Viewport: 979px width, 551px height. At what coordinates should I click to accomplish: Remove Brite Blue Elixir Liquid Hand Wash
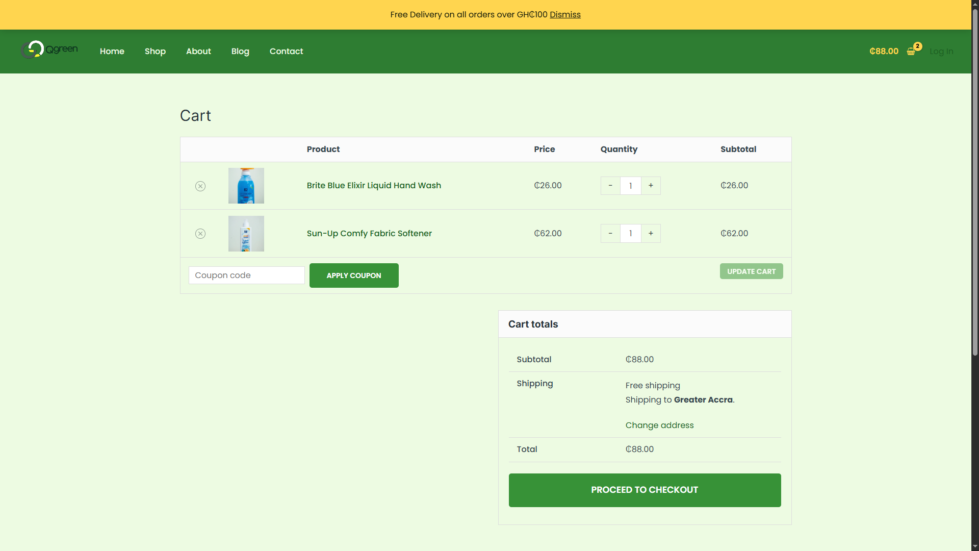(x=200, y=186)
